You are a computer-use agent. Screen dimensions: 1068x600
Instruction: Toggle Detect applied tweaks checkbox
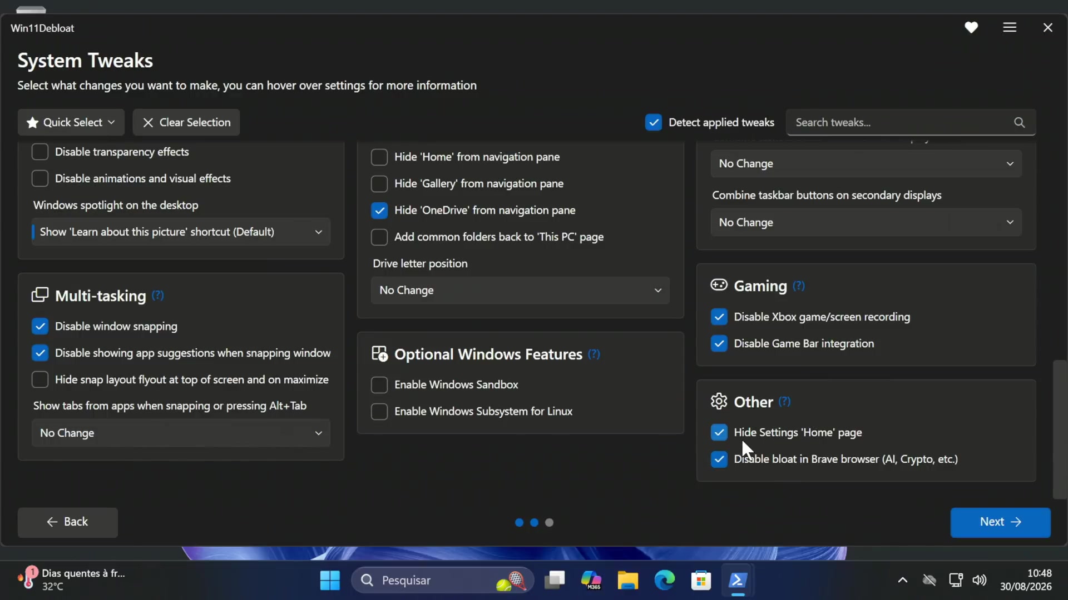point(654,122)
